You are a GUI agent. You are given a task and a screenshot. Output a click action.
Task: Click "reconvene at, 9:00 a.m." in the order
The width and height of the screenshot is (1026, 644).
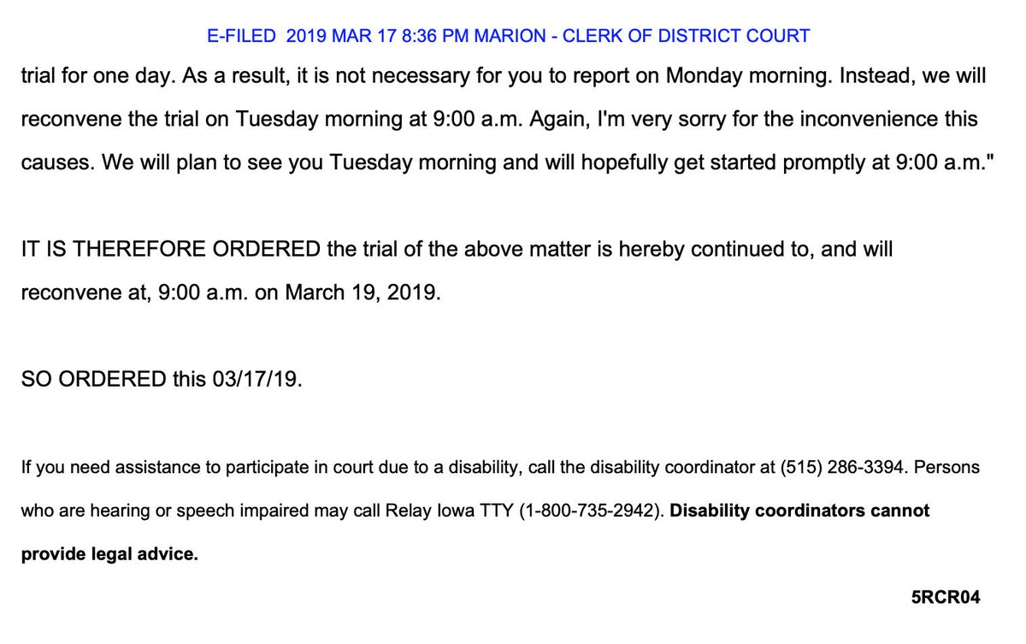tap(120, 292)
